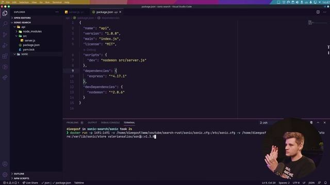The width and height of the screenshot is (330, 185).
Task: Click Live Share in status bar
Action: pyautogui.click(x=30, y=183)
